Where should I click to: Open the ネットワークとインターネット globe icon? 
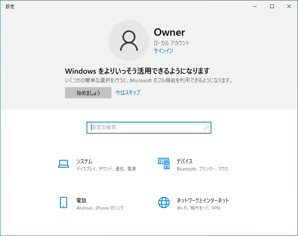pyautogui.click(x=164, y=202)
